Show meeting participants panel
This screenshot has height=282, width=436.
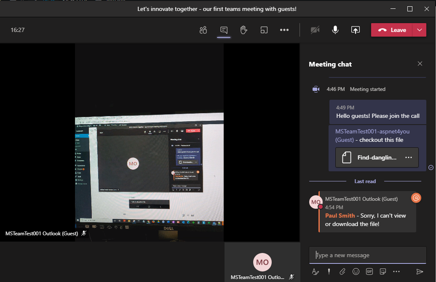(x=203, y=30)
